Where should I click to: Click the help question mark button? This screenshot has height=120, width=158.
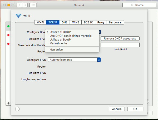click(x=17, y=109)
